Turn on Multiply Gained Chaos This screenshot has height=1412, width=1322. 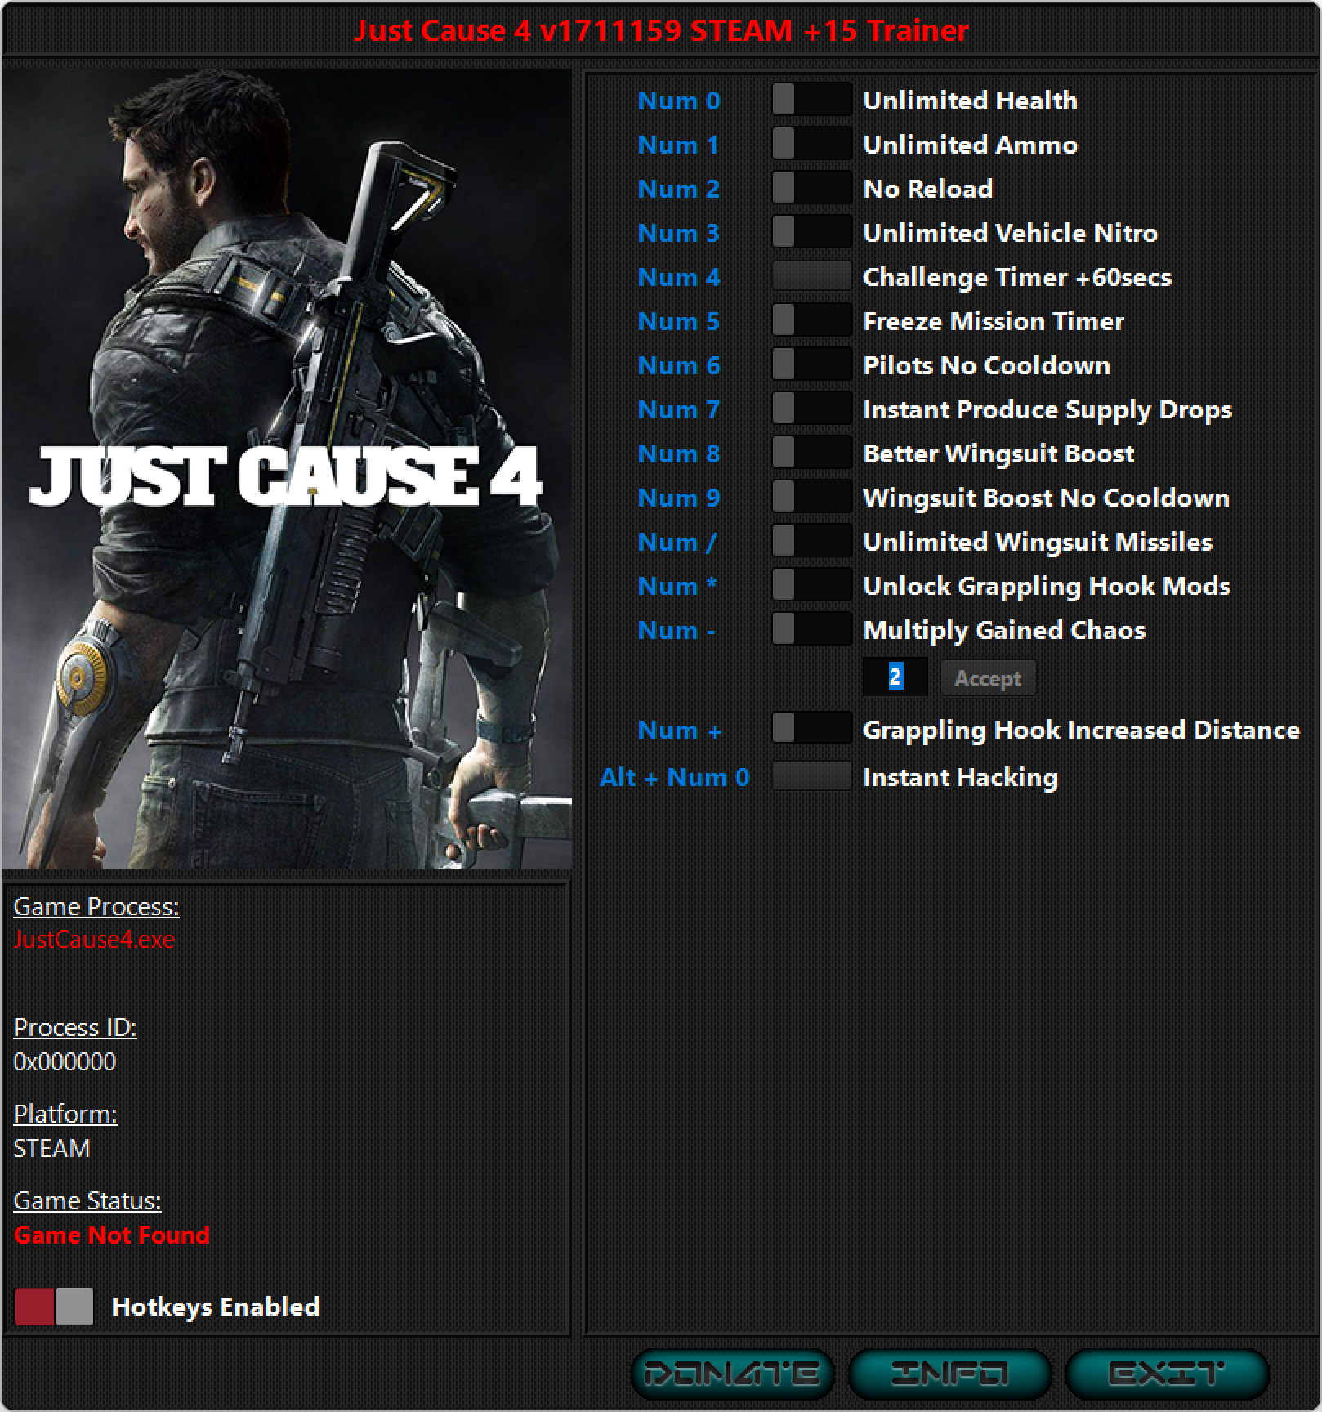(812, 630)
